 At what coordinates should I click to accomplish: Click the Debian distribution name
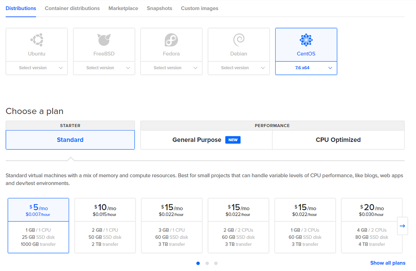coord(239,54)
